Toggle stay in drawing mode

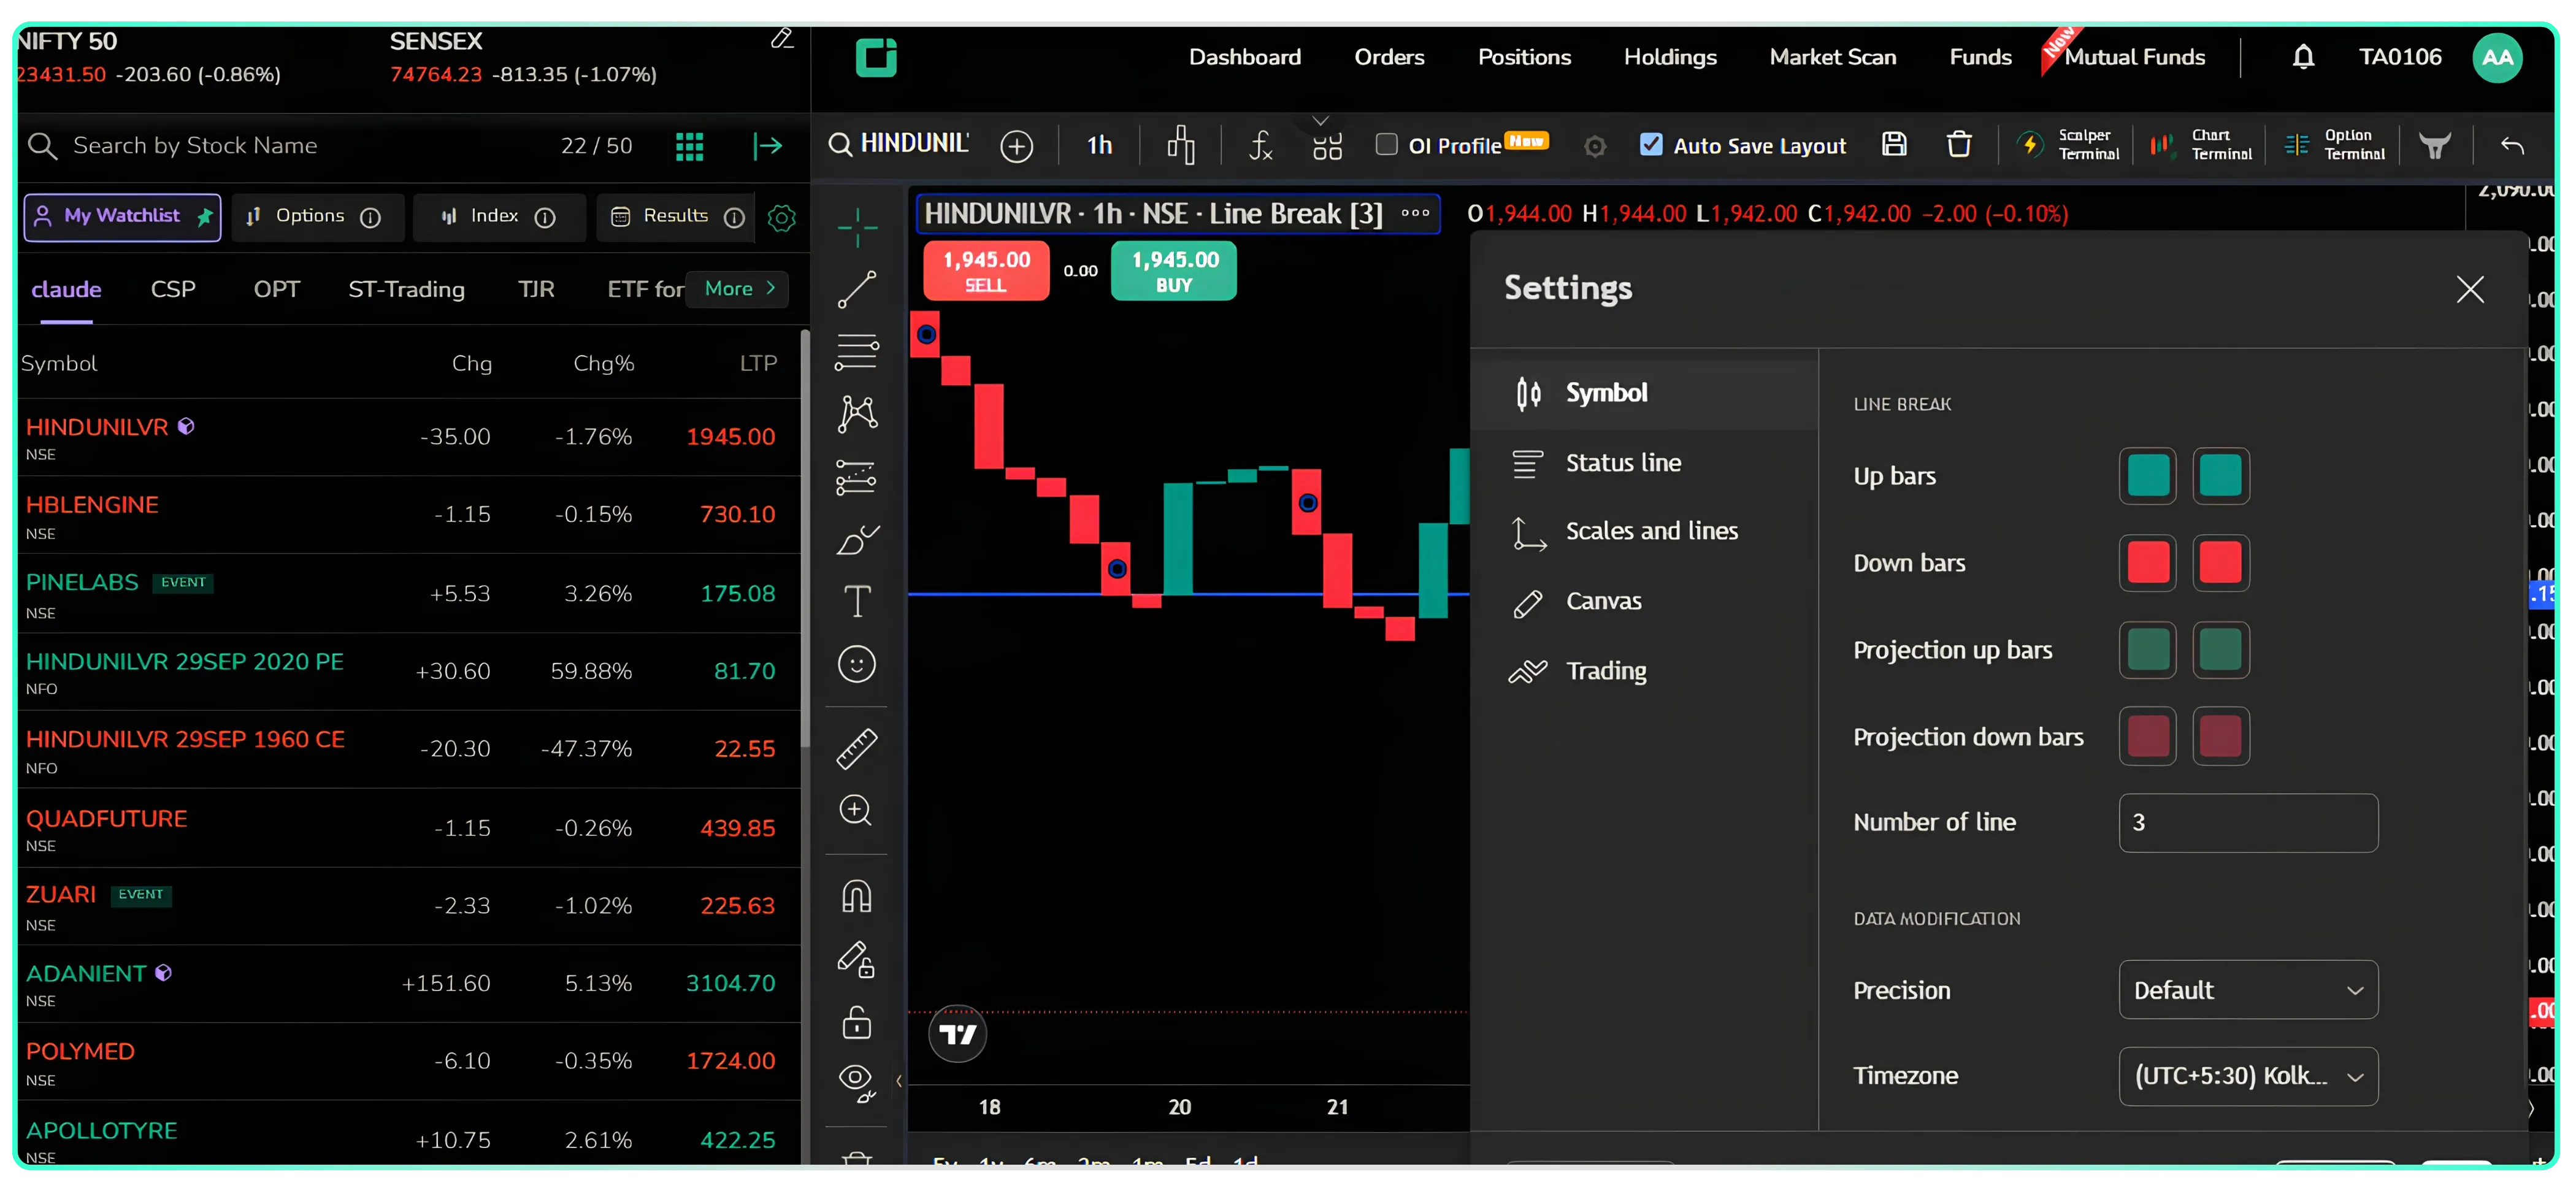coord(857,960)
